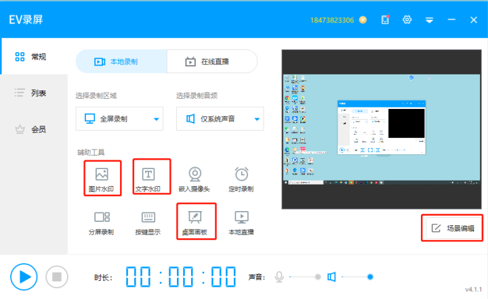The height and width of the screenshot is (299, 488).
Task: Start recording with the blue play button
Action: click(x=24, y=277)
